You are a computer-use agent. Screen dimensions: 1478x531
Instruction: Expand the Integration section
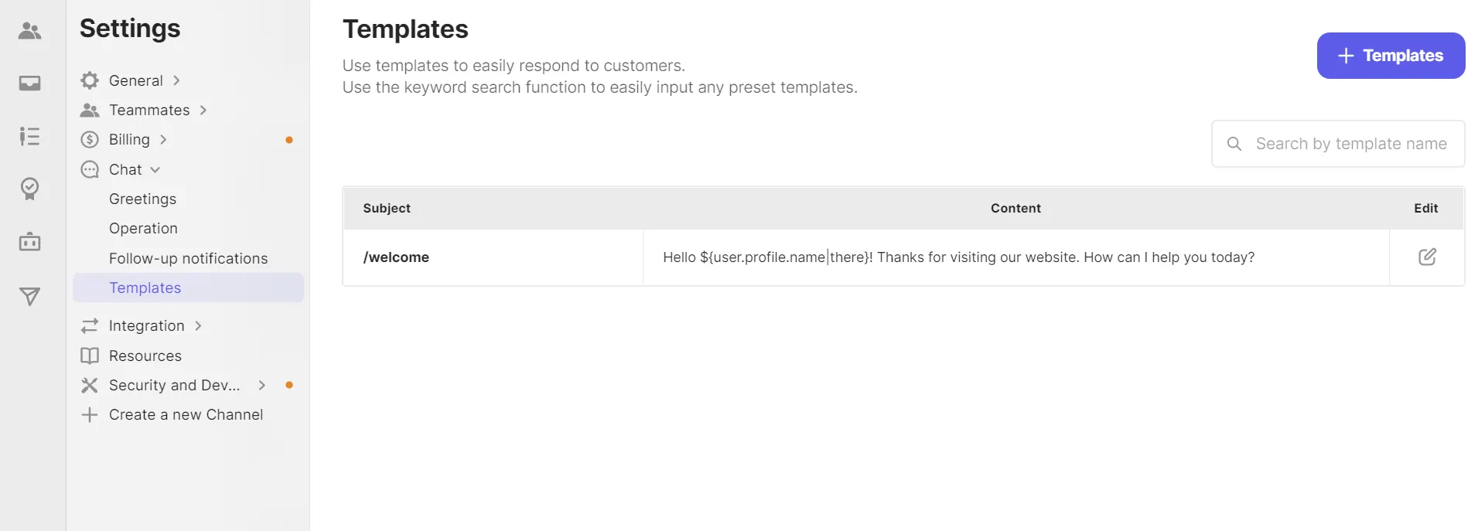198,326
